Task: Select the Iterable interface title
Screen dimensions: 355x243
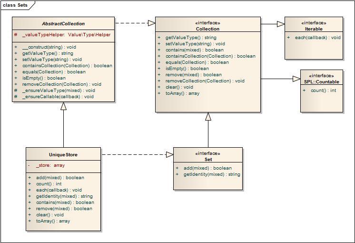Action: (x=314, y=29)
